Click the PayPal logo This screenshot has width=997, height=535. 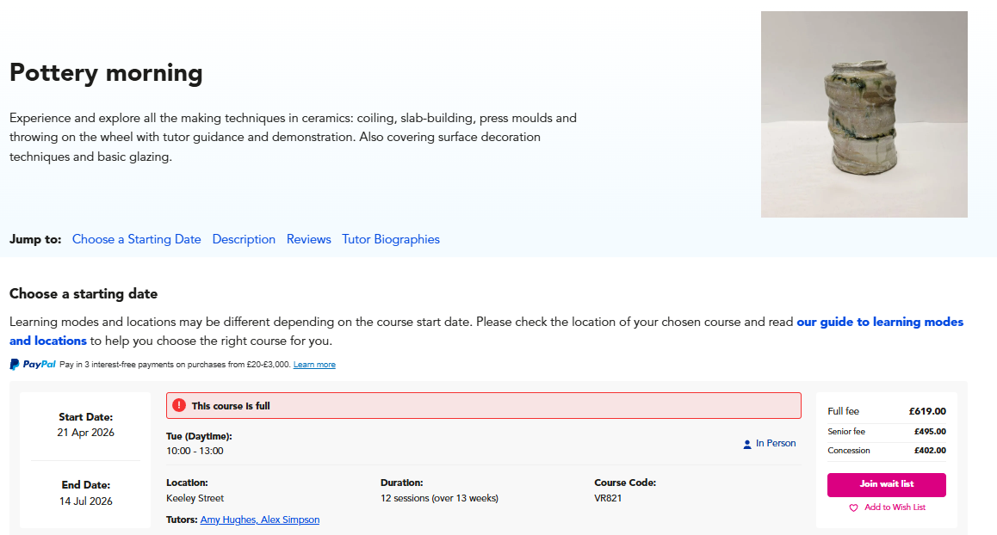click(x=33, y=365)
